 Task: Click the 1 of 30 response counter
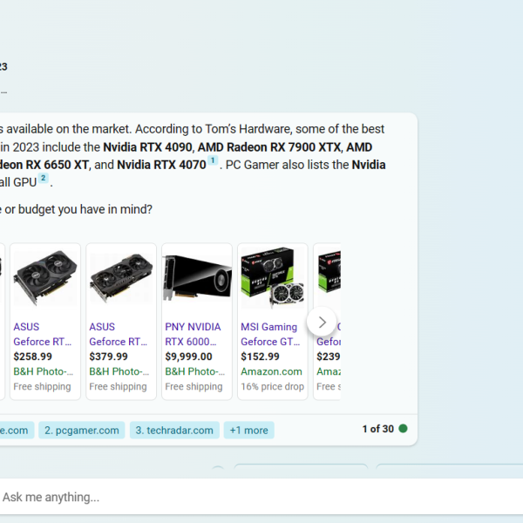(x=378, y=429)
